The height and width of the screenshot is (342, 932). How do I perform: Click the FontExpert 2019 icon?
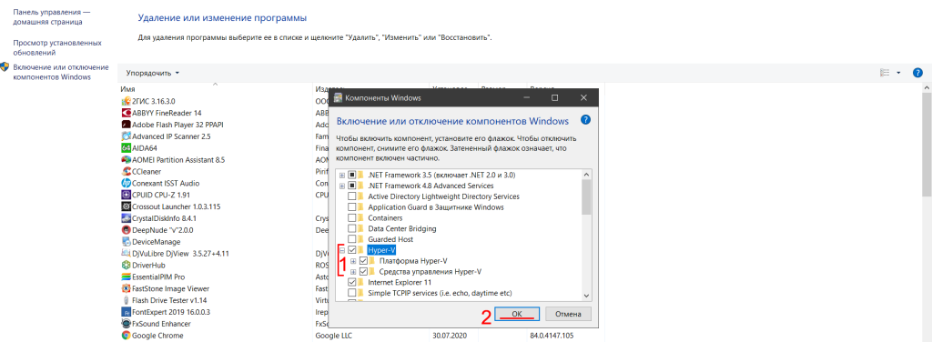click(126, 312)
